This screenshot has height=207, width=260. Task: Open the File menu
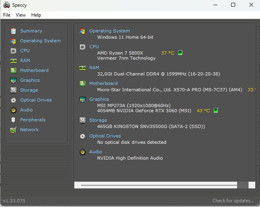(x=7, y=15)
